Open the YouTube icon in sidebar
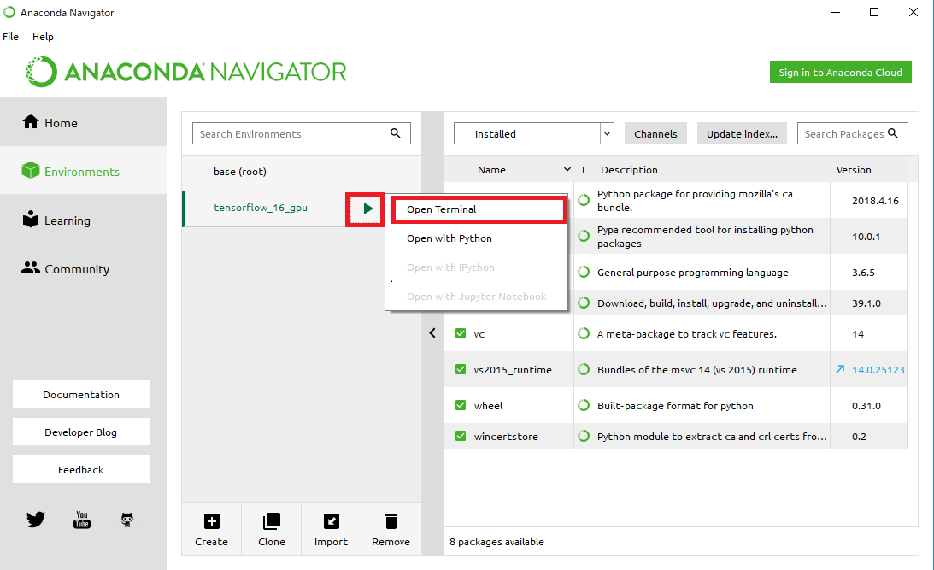The height and width of the screenshot is (570, 934). coord(82,519)
